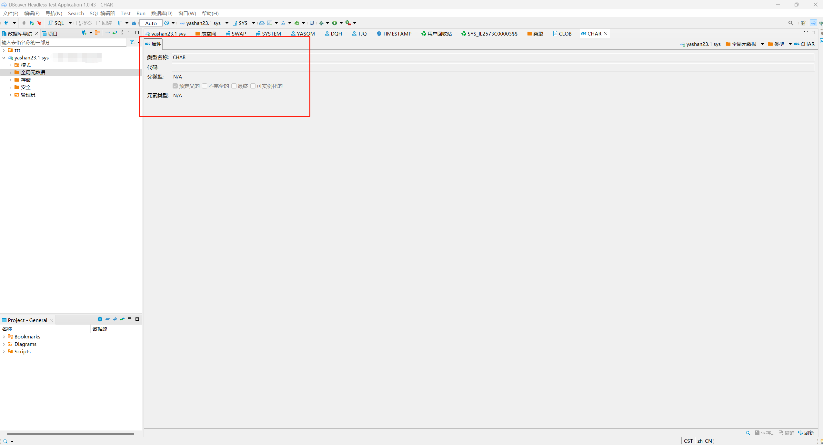Click the navigator table name filter field

[x=64, y=42]
